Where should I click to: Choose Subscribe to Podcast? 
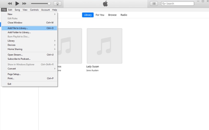[29, 59]
